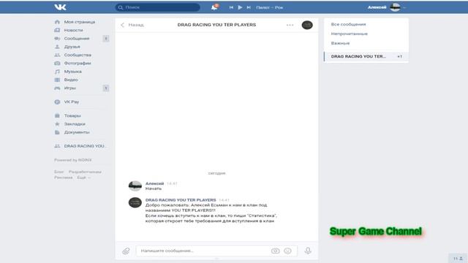Click the person icon beside Друзья

(57, 47)
